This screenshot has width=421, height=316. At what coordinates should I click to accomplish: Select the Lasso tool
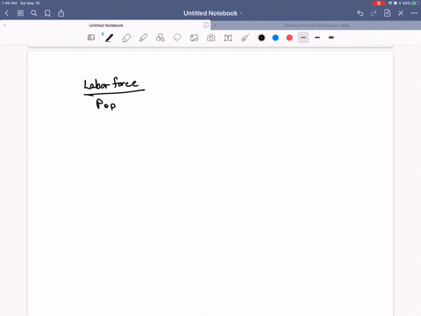coord(177,38)
